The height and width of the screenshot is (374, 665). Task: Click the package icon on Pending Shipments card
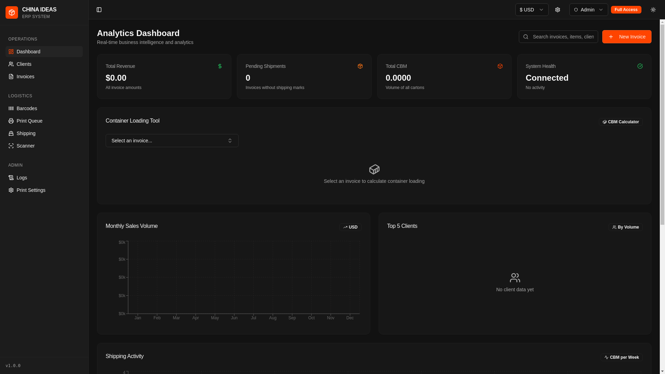coord(360,66)
